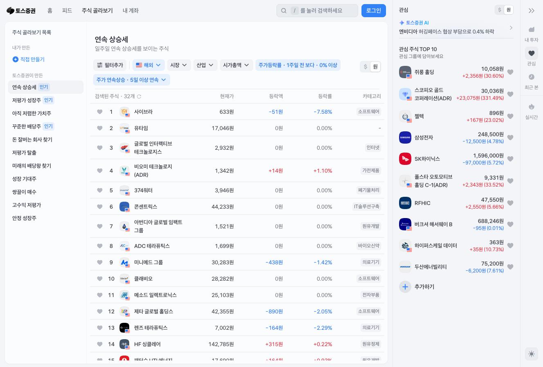Open stock row HF 싱클레어
Image resolution: width=543 pixels, height=367 pixels.
[237, 344]
